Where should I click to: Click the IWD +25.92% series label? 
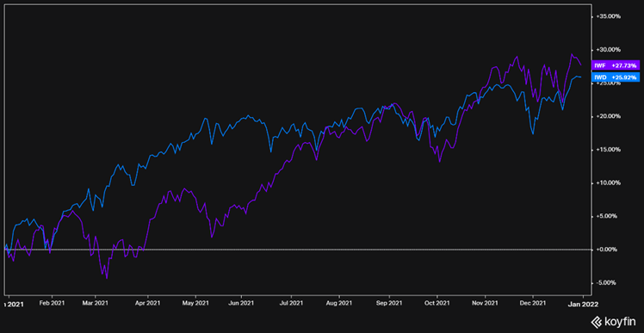(615, 77)
